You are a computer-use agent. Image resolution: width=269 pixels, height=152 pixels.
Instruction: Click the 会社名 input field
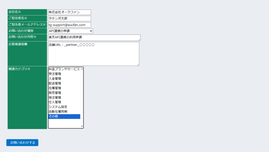pos(69,12)
